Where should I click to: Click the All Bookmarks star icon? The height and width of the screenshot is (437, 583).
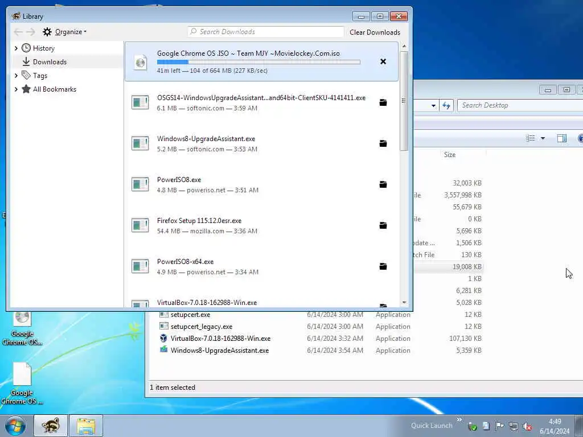click(26, 89)
